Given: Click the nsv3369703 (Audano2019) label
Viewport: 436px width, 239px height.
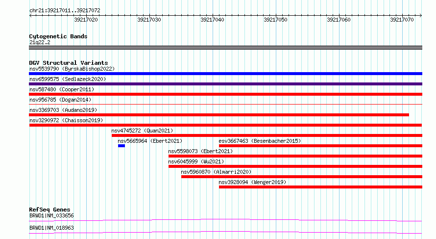Looking at the screenshot, I should tap(63, 110).
